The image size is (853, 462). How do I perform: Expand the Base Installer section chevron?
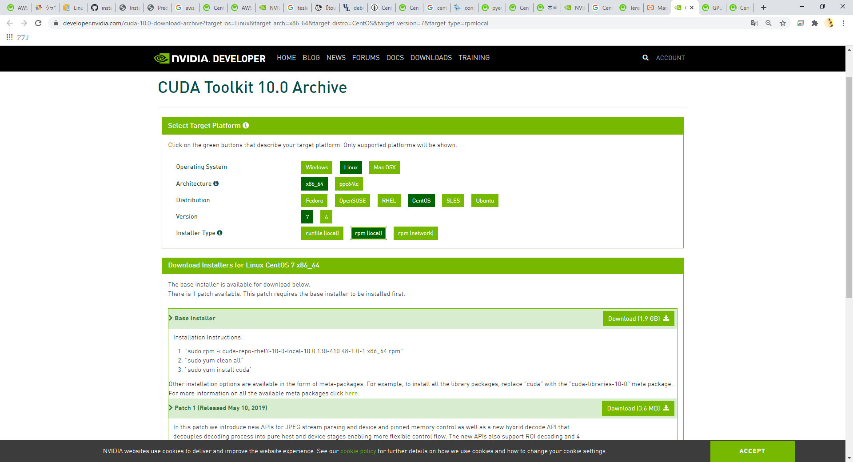(171, 318)
